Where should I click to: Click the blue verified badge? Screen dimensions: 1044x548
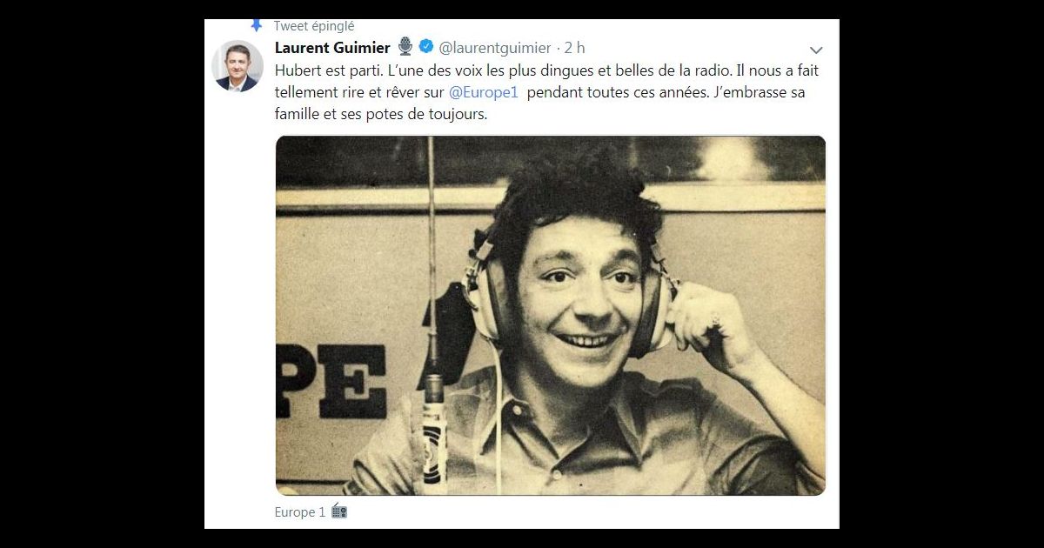click(426, 47)
